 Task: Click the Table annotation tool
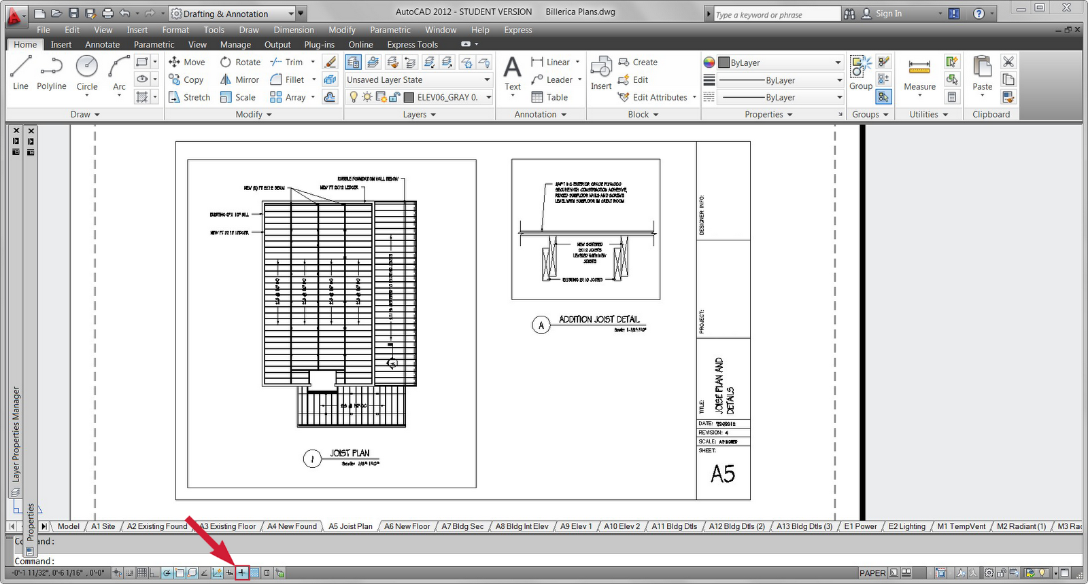click(x=549, y=97)
